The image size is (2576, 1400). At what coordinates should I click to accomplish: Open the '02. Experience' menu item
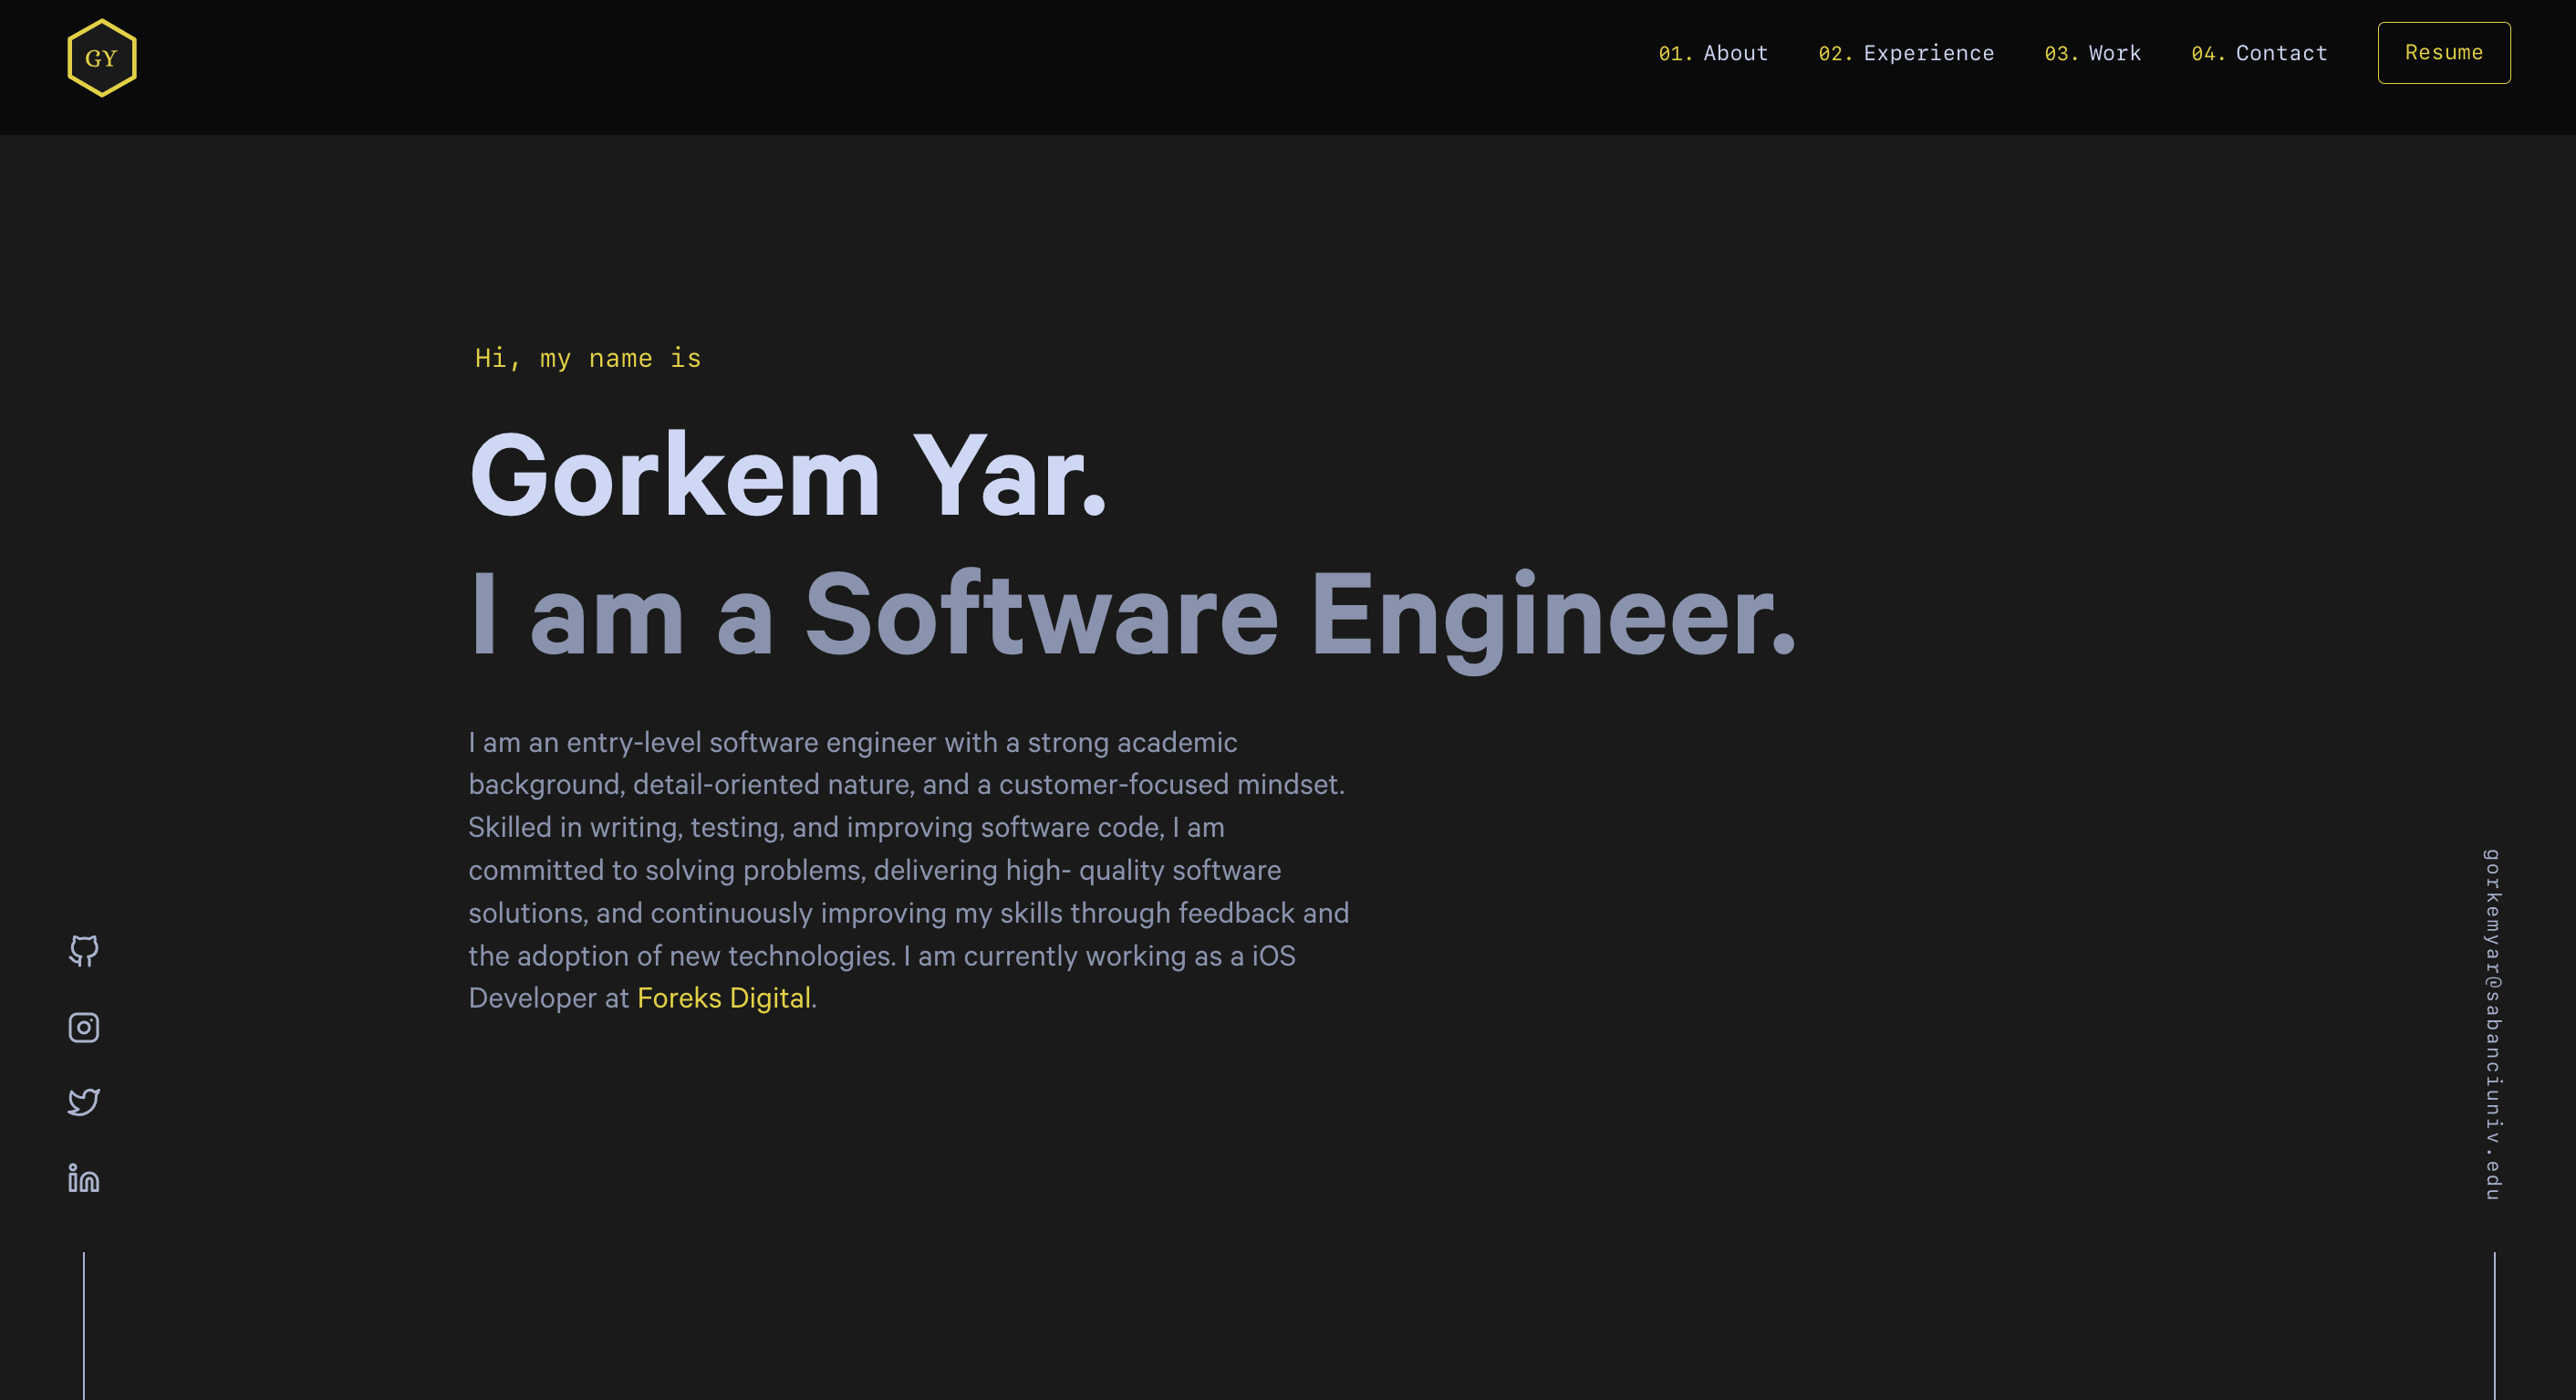pos(1906,53)
